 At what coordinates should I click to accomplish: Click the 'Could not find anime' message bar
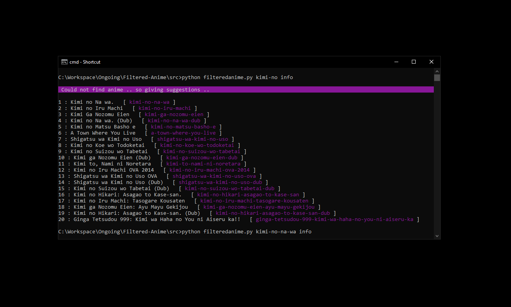point(246,89)
